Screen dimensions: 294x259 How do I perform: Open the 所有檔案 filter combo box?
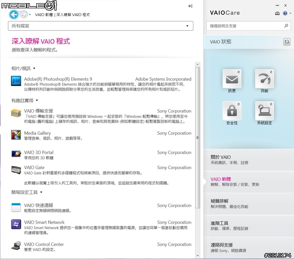[x=101, y=26]
